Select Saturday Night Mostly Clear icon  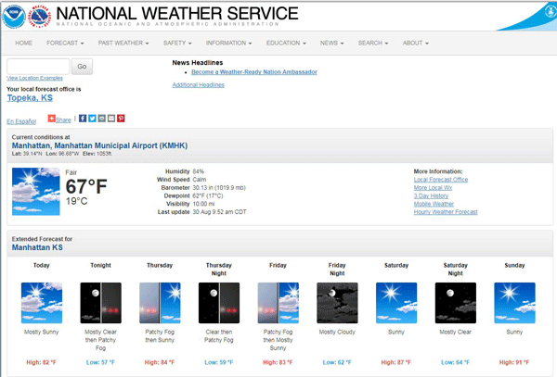456,303
